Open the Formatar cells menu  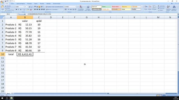click(x=154, y=8)
